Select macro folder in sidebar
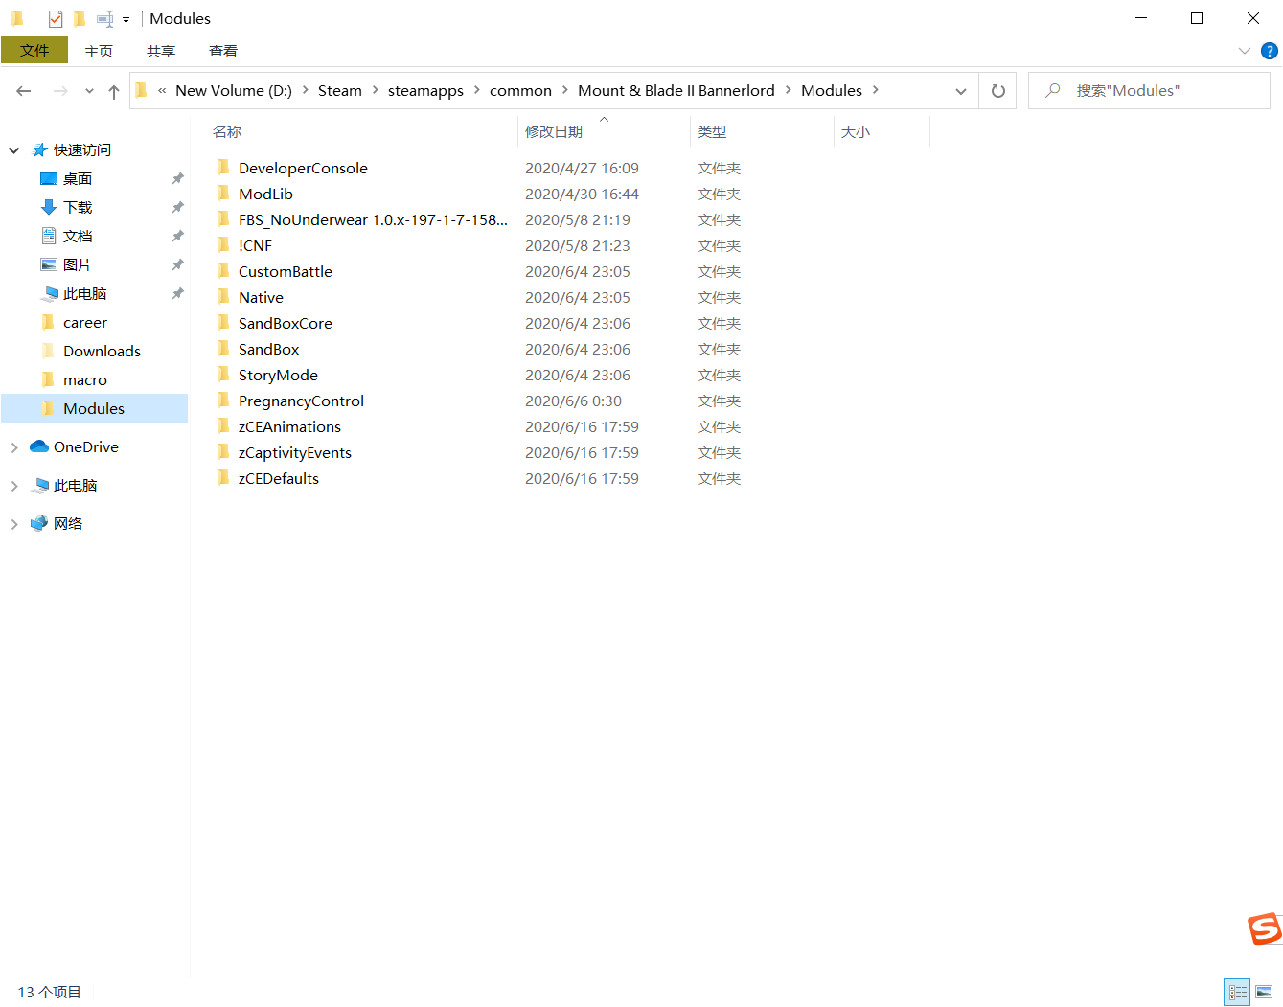Viewport: 1283px width, 1007px height. (x=85, y=380)
